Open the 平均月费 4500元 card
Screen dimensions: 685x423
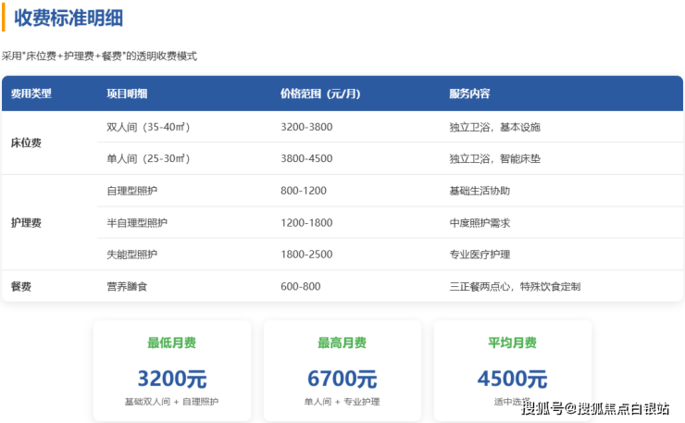[512, 367]
